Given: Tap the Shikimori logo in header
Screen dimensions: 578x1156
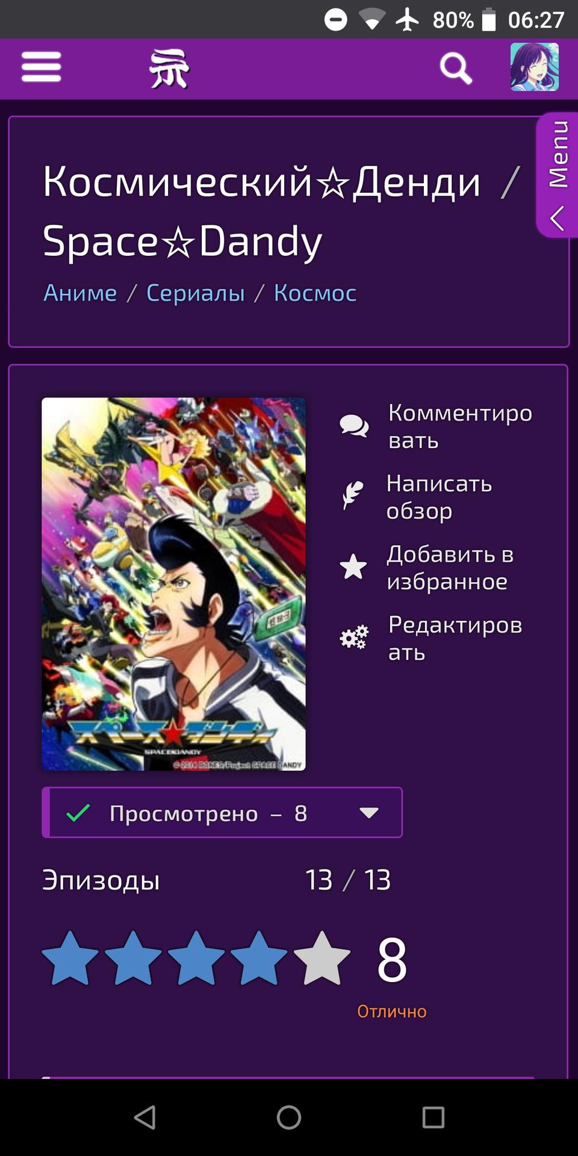Looking at the screenshot, I should tap(169, 68).
